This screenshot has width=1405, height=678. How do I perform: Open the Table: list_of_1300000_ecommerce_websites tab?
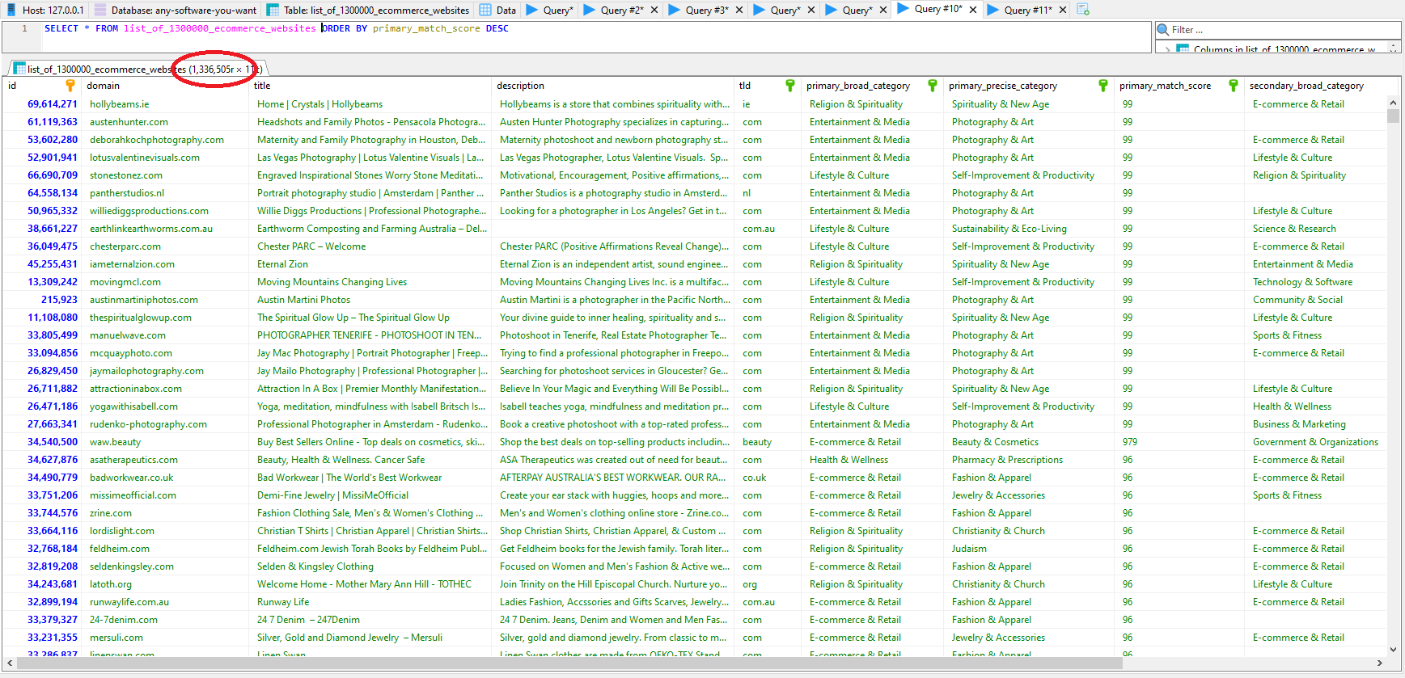point(368,10)
